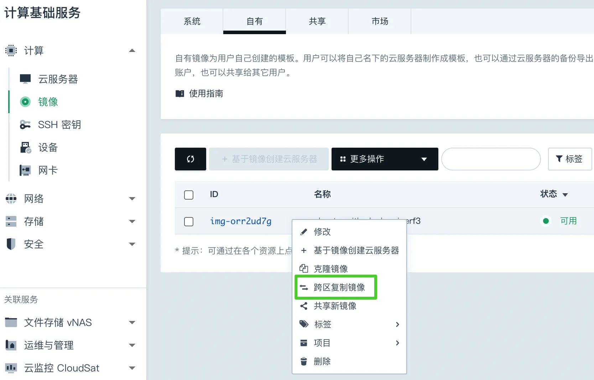Click the 名称 column header

pos(322,194)
